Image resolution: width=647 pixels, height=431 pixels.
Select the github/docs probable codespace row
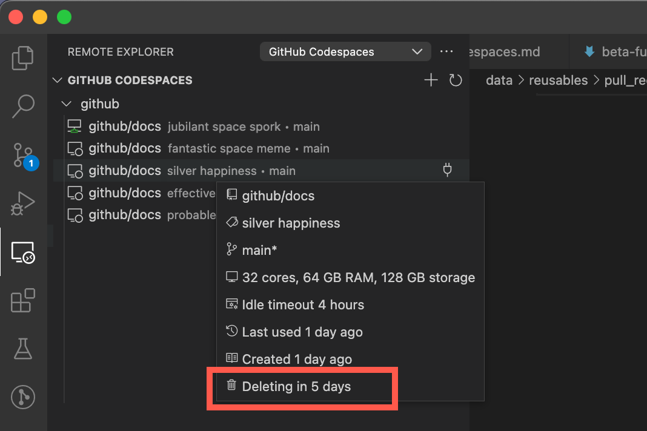(x=135, y=215)
